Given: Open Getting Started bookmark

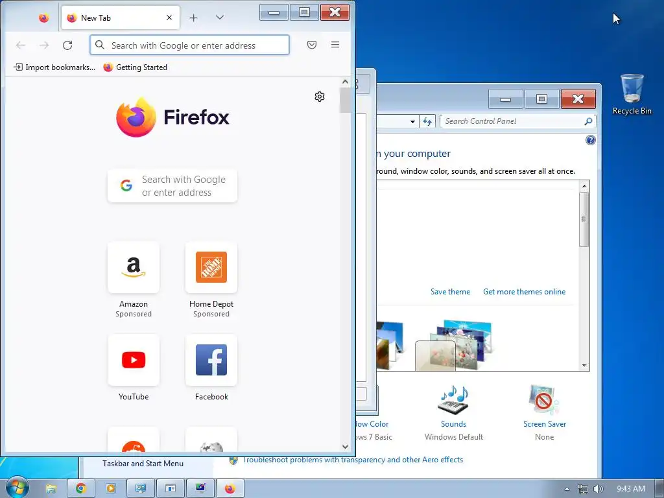Looking at the screenshot, I should pyautogui.click(x=136, y=67).
